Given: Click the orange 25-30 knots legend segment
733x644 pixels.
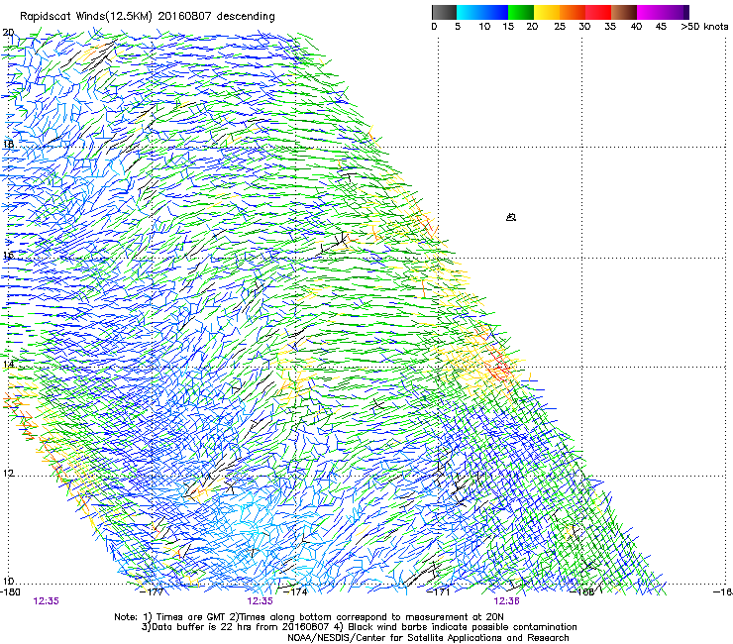Looking at the screenshot, I should point(573,12).
